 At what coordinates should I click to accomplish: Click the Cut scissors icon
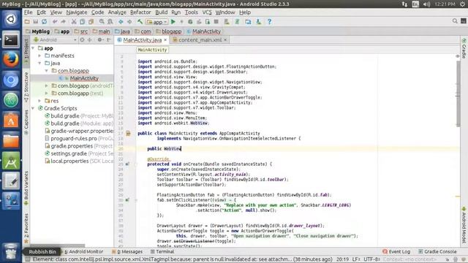tap(74, 21)
